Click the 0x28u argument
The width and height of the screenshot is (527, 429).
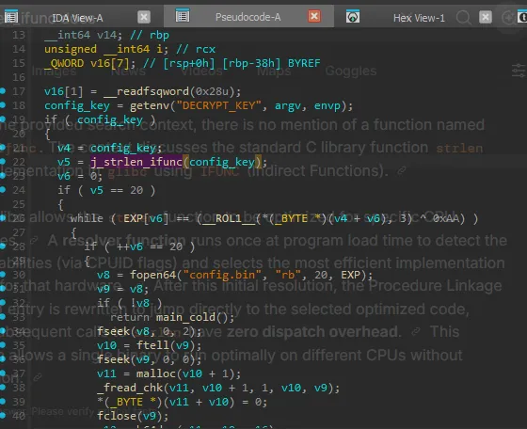[212, 91]
